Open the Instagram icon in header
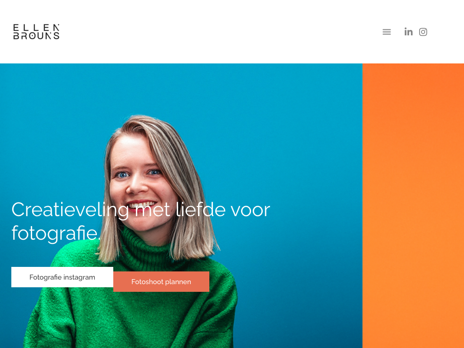This screenshot has width=464, height=348. tap(423, 32)
